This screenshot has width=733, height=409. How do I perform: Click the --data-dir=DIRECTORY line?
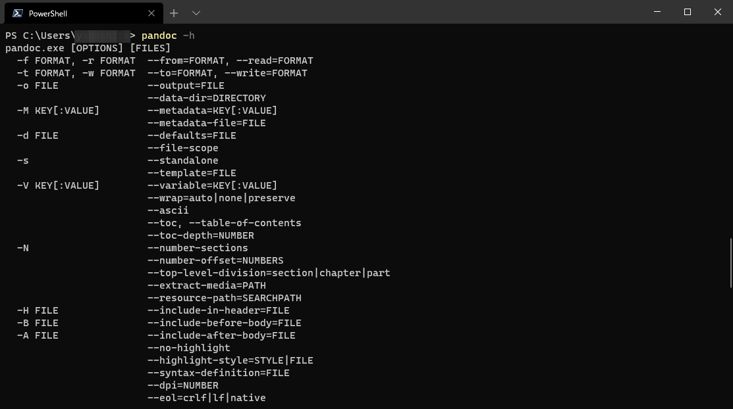[207, 98]
